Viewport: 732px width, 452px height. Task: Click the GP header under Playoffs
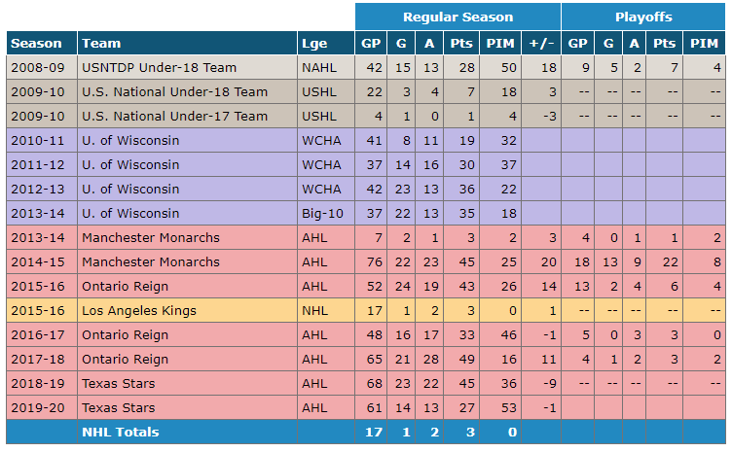pos(578,44)
